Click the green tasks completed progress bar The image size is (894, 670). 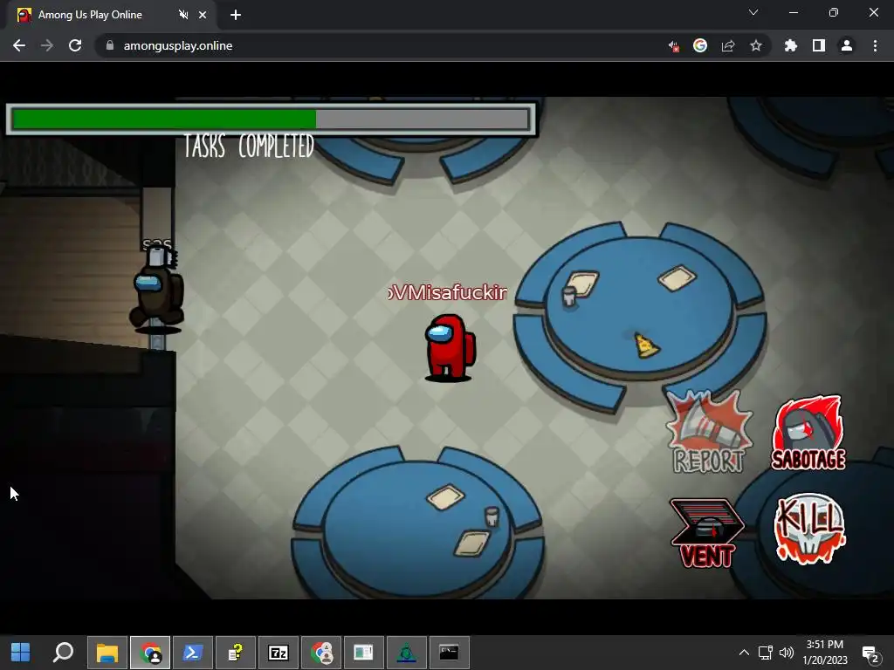pos(271,120)
